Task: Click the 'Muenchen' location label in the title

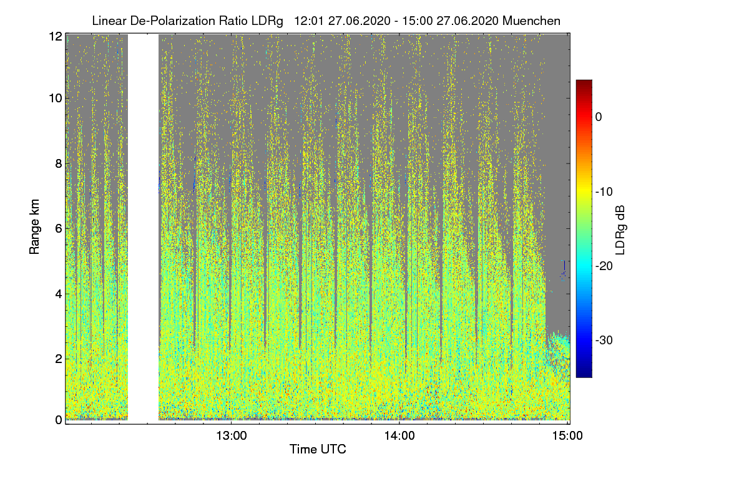Action: point(531,21)
